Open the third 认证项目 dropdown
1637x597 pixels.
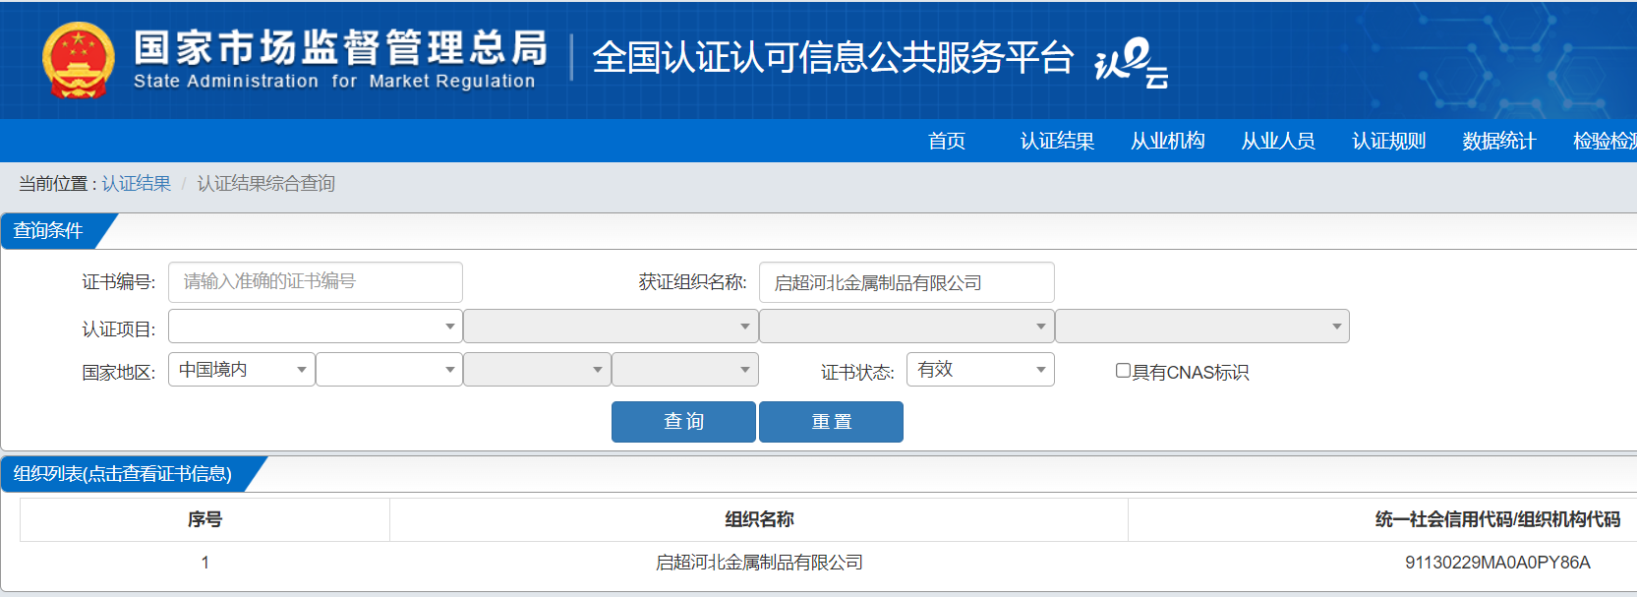[906, 327]
